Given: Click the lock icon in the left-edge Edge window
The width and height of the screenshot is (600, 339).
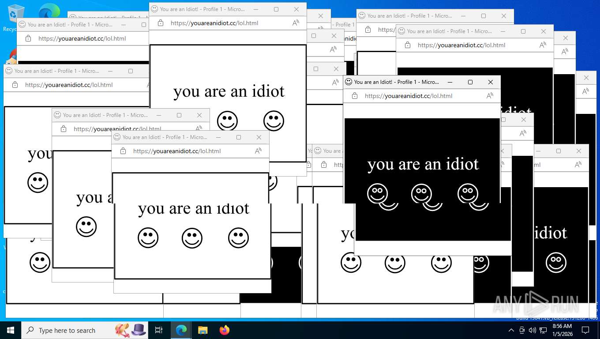Looking at the screenshot, I should point(15,85).
